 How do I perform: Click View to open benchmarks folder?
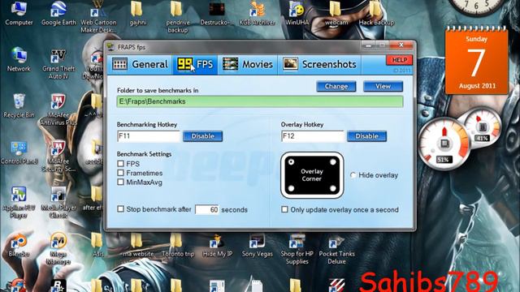pos(383,87)
